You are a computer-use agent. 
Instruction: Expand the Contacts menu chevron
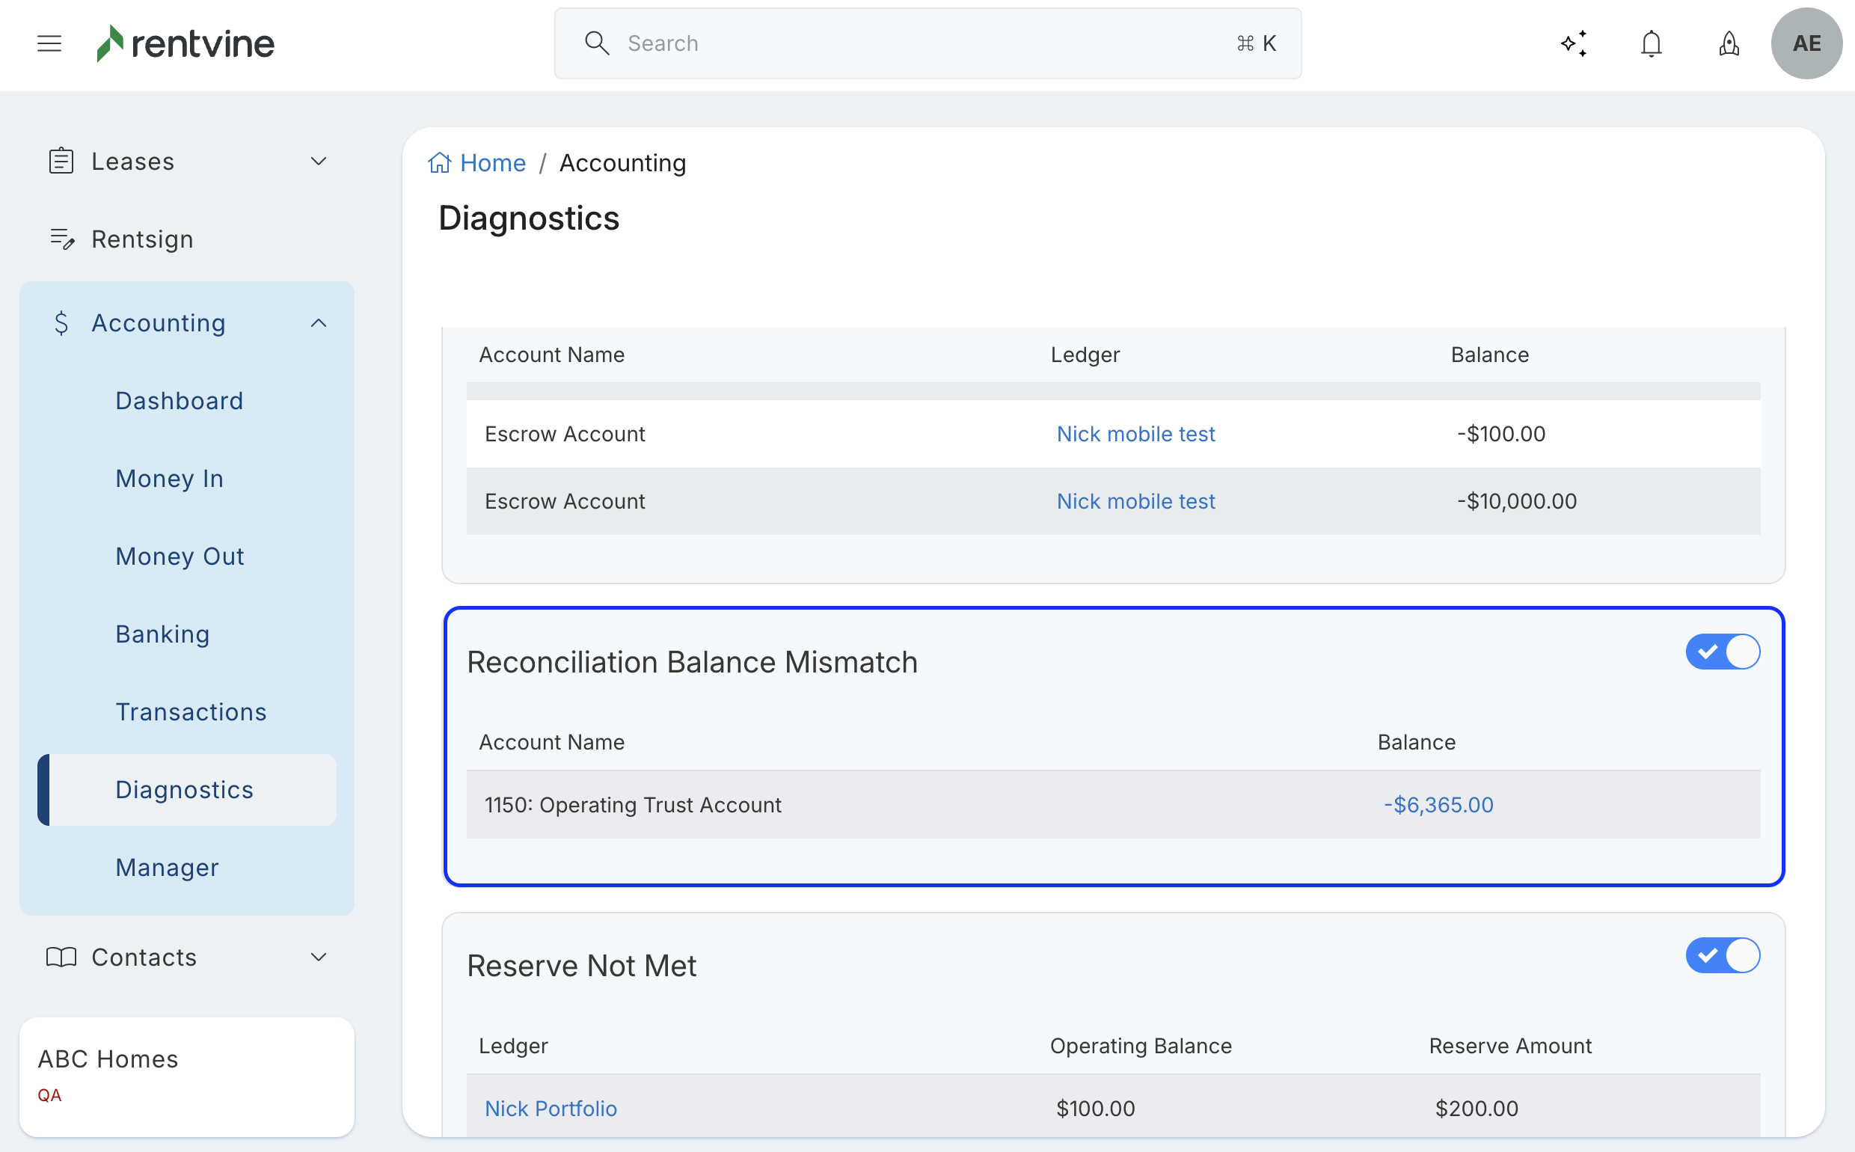(319, 957)
